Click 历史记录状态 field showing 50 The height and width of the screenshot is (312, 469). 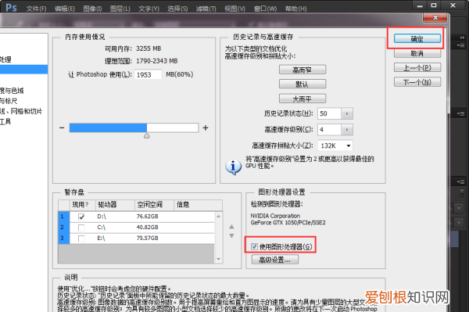tap(329, 113)
